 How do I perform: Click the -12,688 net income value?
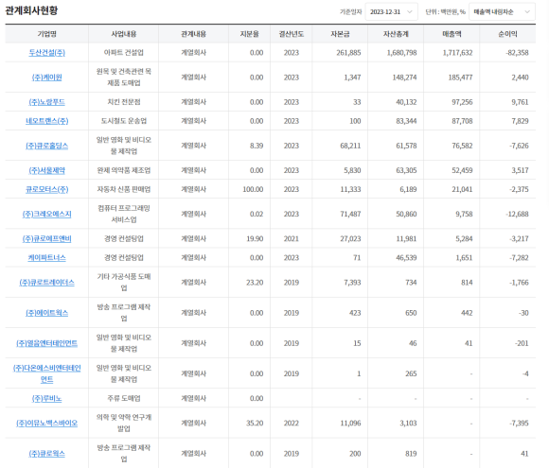point(517,214)
